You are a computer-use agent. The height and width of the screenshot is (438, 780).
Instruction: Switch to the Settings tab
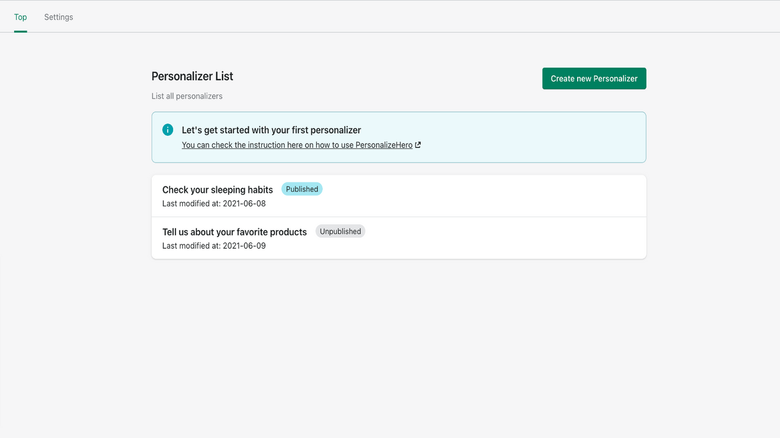pos(58,17)
